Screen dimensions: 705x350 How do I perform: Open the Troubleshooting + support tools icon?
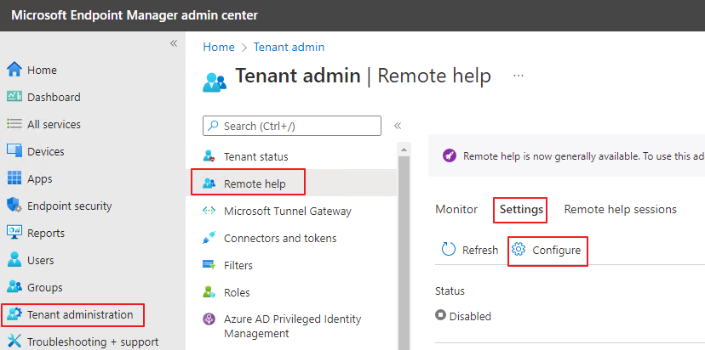(14, 342)
